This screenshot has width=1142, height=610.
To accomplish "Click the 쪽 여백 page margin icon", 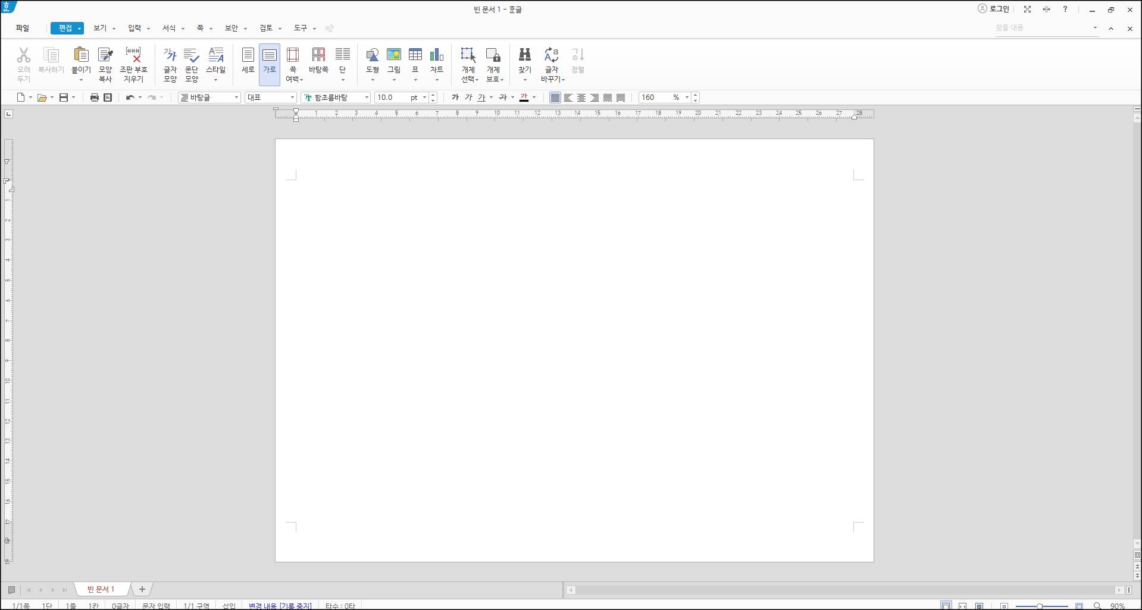I will point(293,55).
